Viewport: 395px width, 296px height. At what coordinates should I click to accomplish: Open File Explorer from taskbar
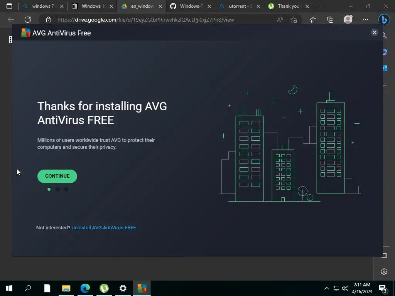66,288
